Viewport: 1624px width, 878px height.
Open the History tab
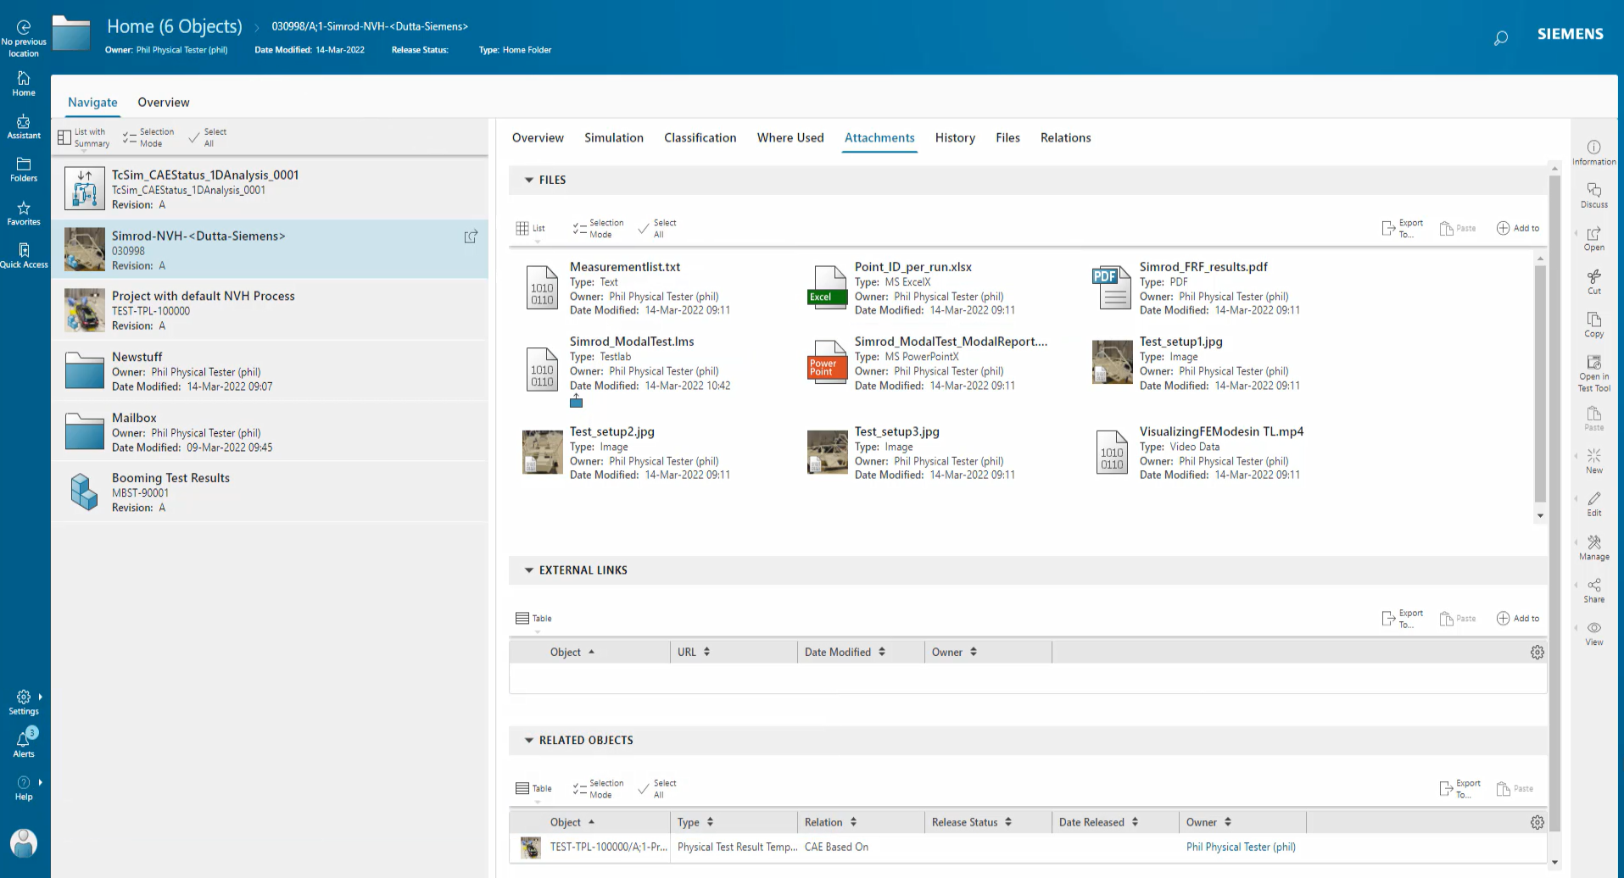pyautogui.click(x=954, y=137)
